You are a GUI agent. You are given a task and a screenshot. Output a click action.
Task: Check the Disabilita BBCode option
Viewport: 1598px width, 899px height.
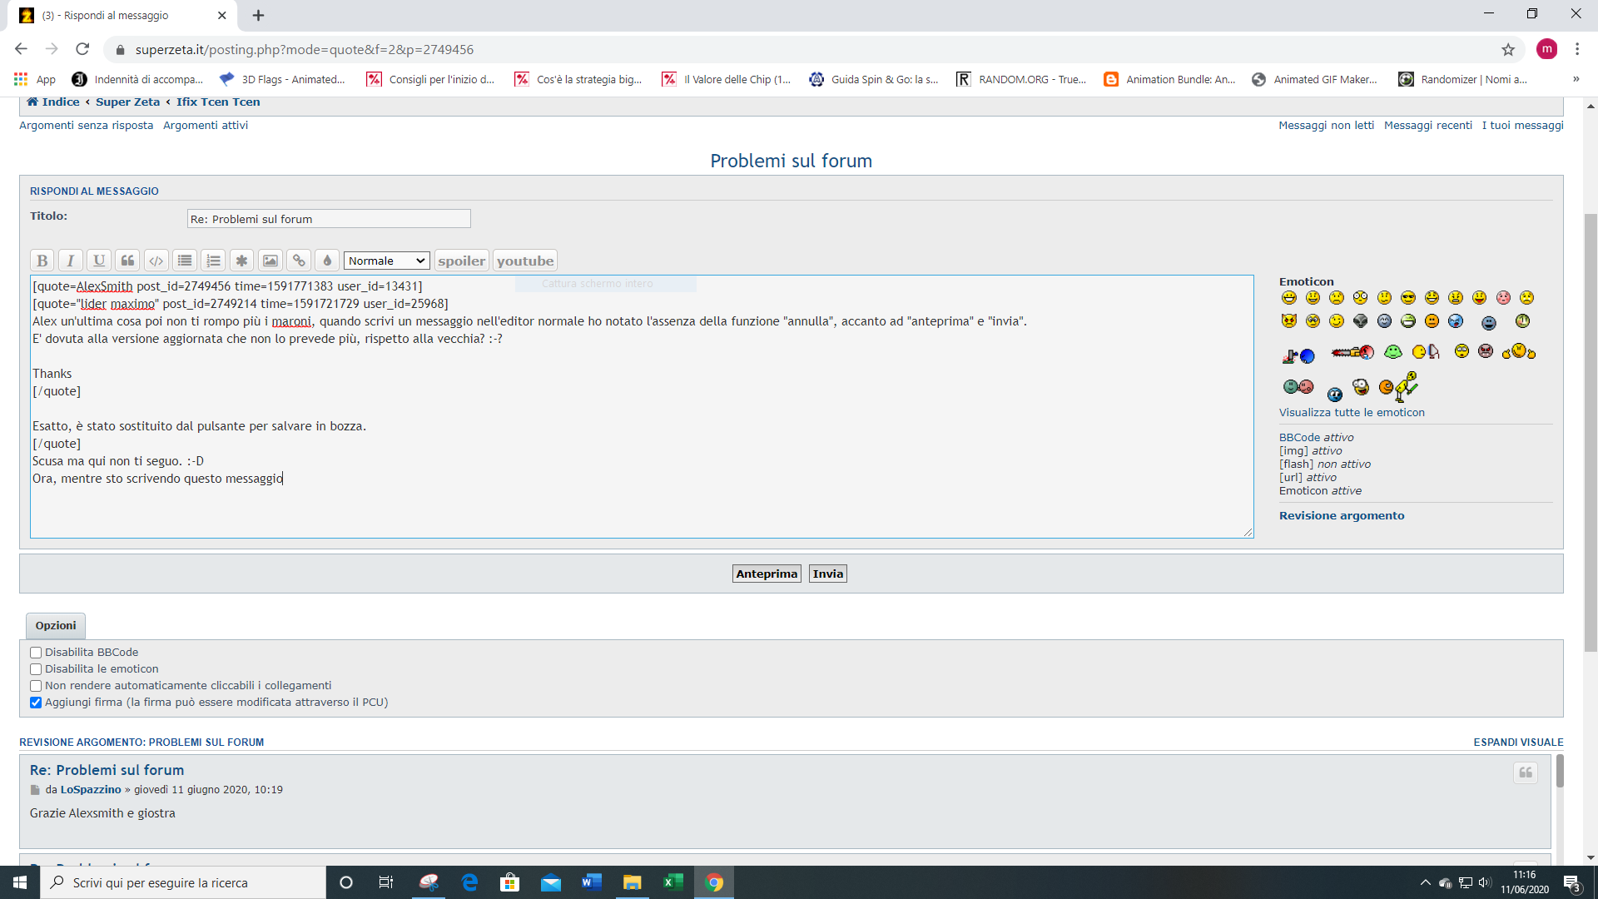[36, 653]
